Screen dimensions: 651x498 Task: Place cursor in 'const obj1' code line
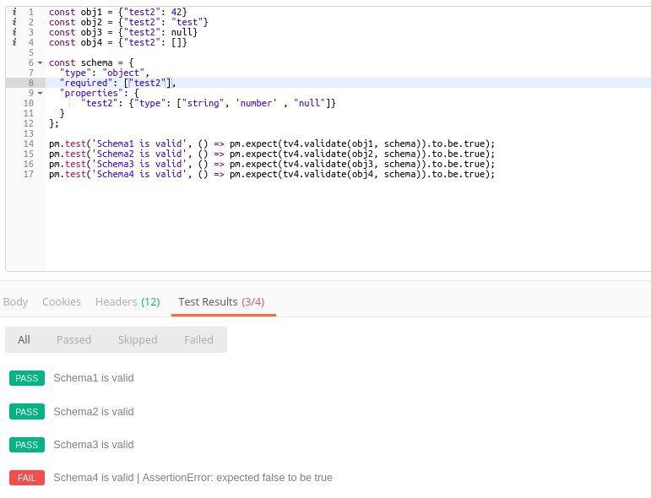(118, 12)
